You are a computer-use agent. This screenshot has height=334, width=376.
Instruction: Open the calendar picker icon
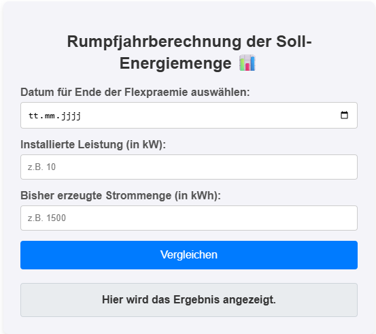click(344, 115)
